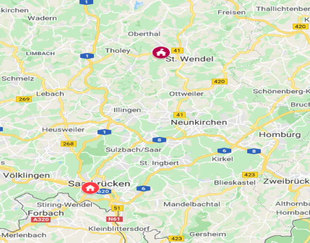This screenshot has width=310, height=243.
Task: Click the A6 highway shield near Kirkel
Action: coord(224,151)
